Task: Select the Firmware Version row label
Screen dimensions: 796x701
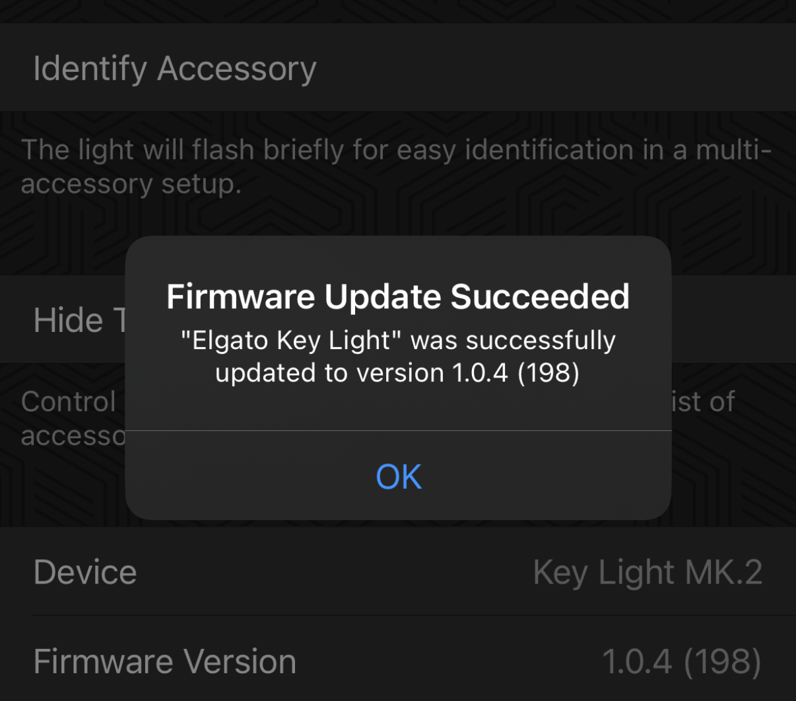Action: tap(165, 661)
